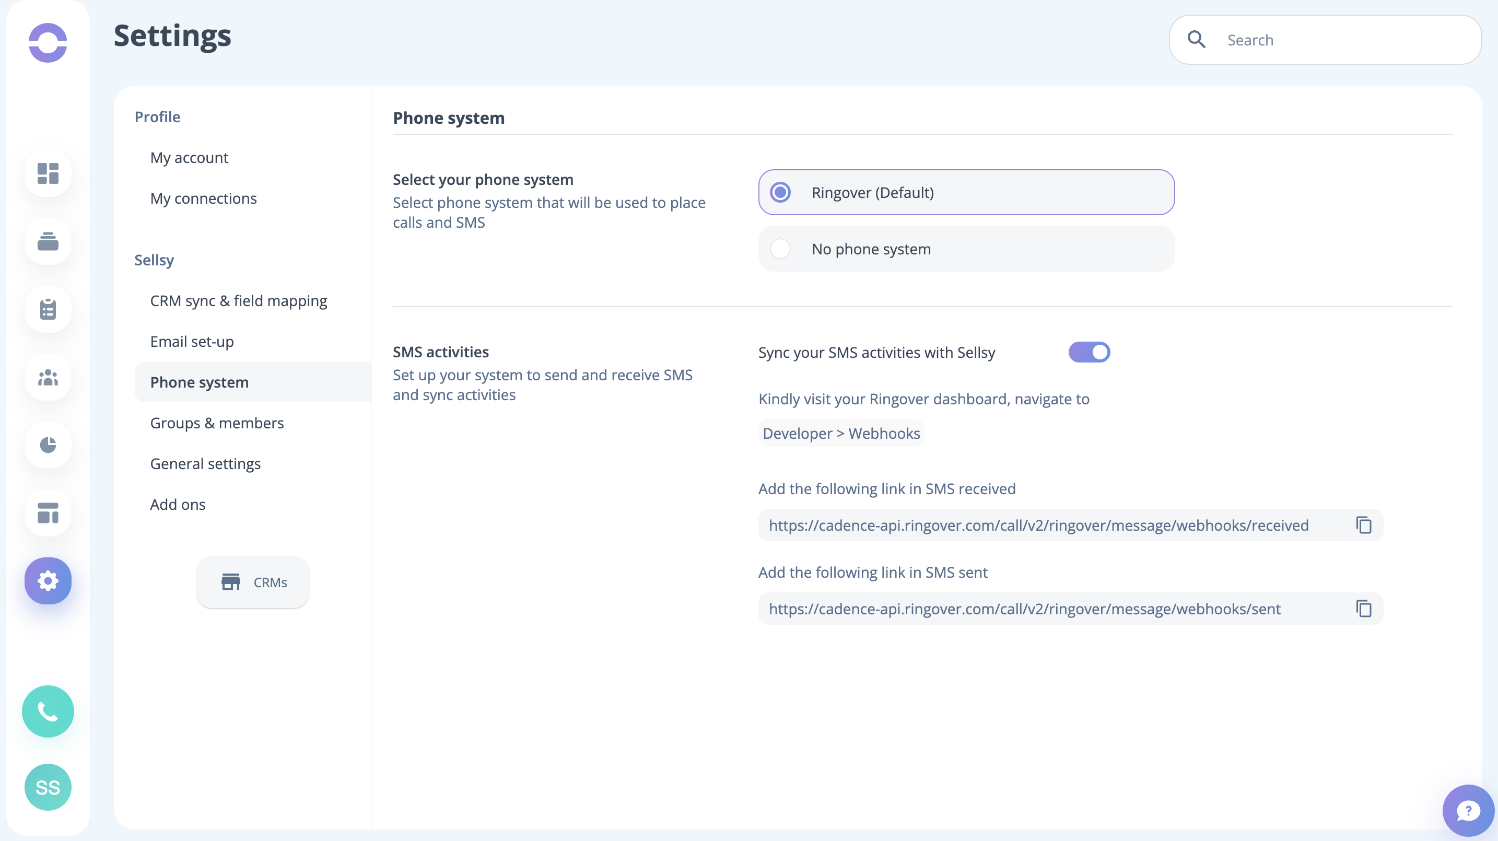The height and width of the screenshot is (841, 1498).
Task: Open Groups & members settings
Action: pos(217,423)
